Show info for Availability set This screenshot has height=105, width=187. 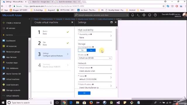(x=91, y=34)
